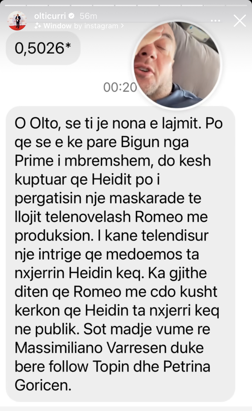Open the Window by instagram chevron
The width and height of the screenshot is (252, 411).
click(x=122, y=26)
